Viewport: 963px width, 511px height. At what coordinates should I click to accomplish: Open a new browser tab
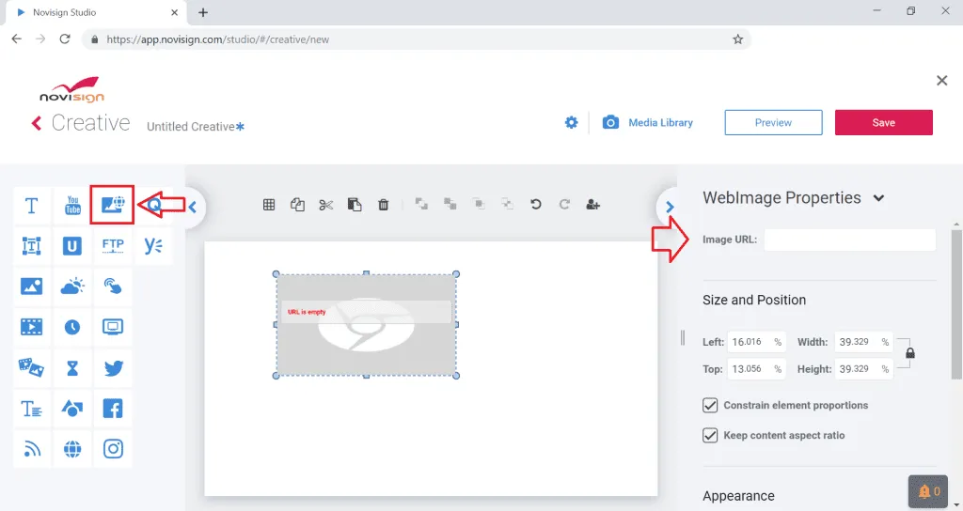[203, 12]
